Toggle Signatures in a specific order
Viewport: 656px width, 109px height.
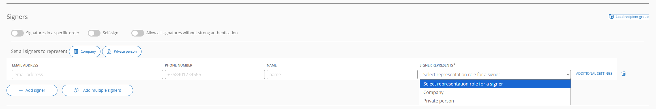pyautogui.click(x=17, y=33)
